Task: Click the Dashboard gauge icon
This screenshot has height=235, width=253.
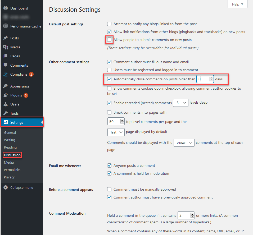Action: (6, 8)
